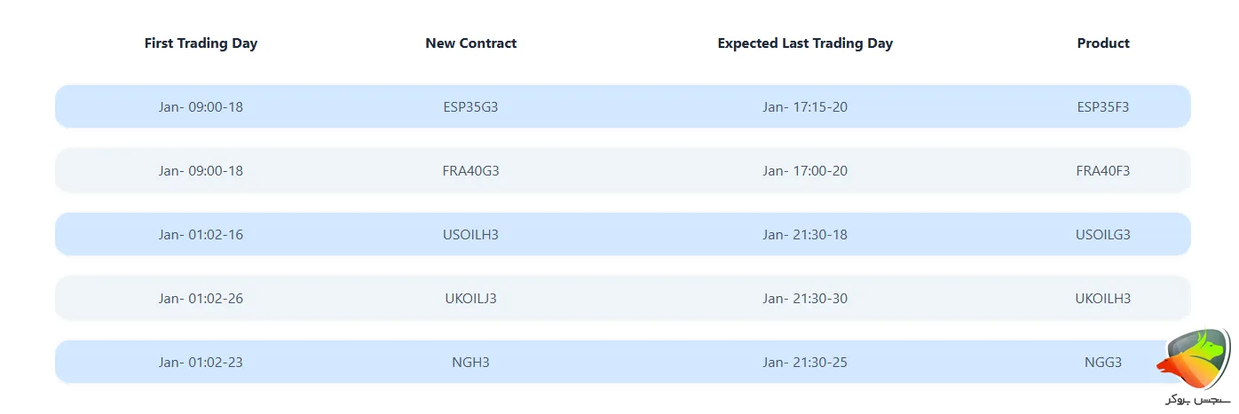
Task: Select the FRA40G3 new contract cell
Action: [470, 171]
